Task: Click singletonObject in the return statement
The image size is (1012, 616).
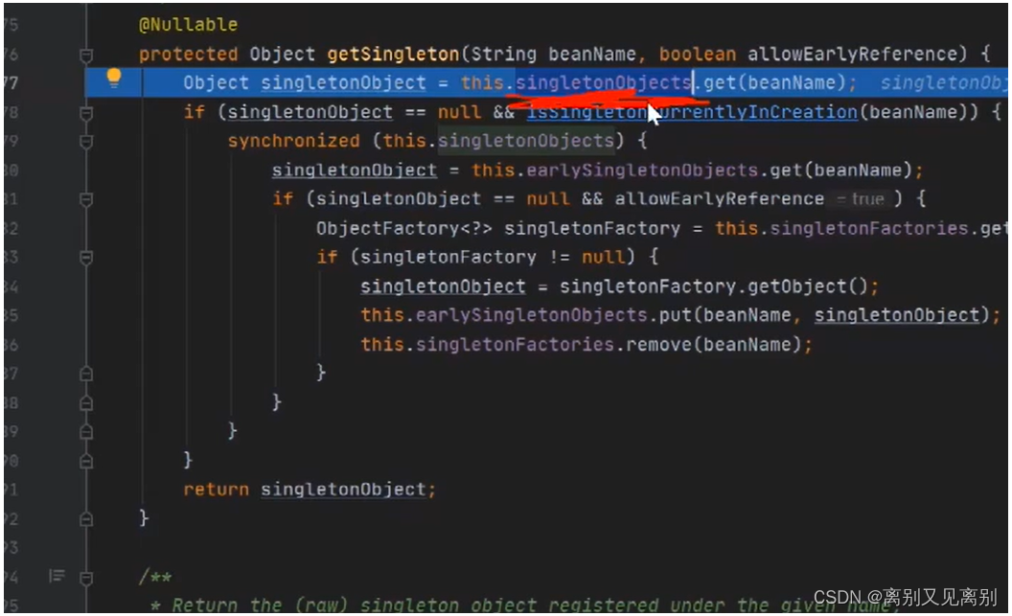Action: click(x=343, y=489)
